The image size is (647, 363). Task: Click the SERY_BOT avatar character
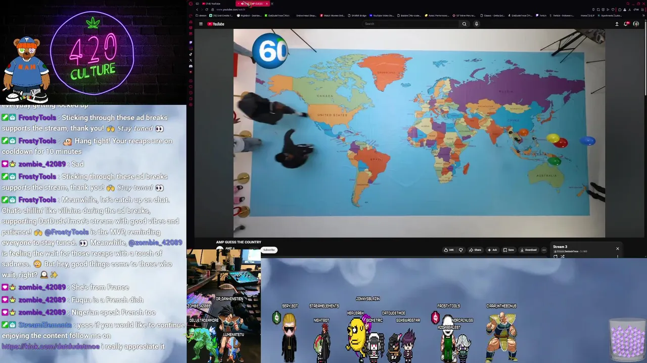click(289, 337)
